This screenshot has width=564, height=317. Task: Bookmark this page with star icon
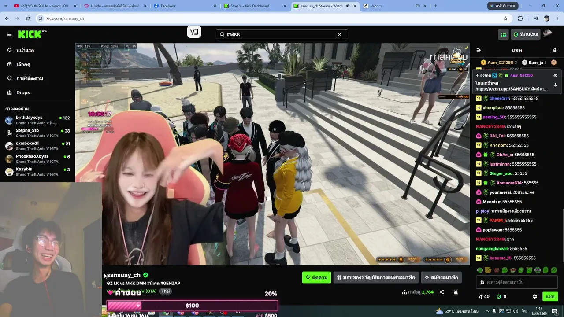(505, 18)
